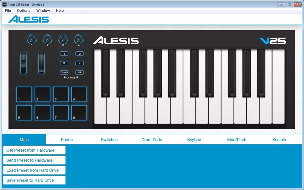Open the Options menu

pos(23,11)
